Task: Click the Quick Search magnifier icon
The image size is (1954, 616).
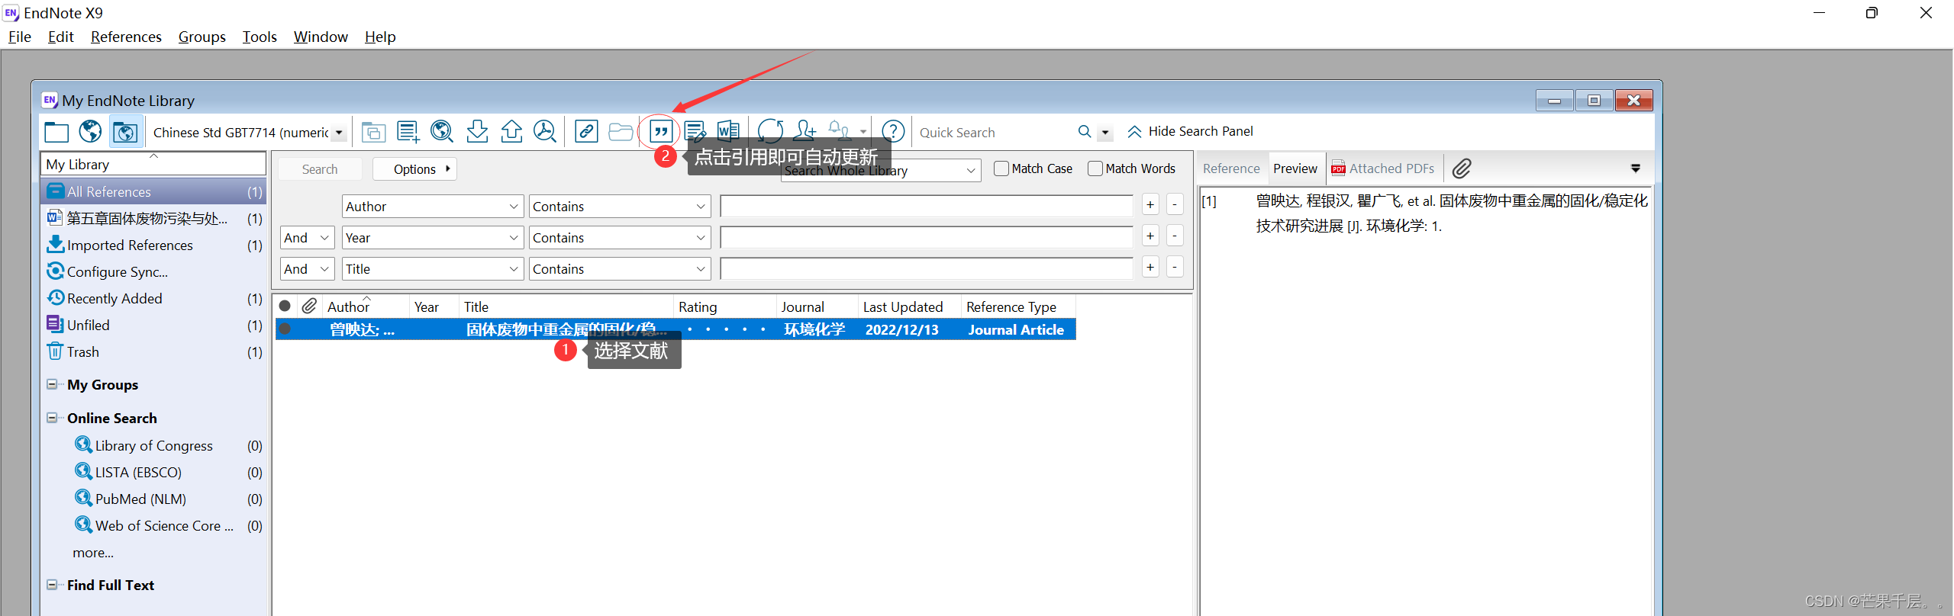Action: (1085, 132)
